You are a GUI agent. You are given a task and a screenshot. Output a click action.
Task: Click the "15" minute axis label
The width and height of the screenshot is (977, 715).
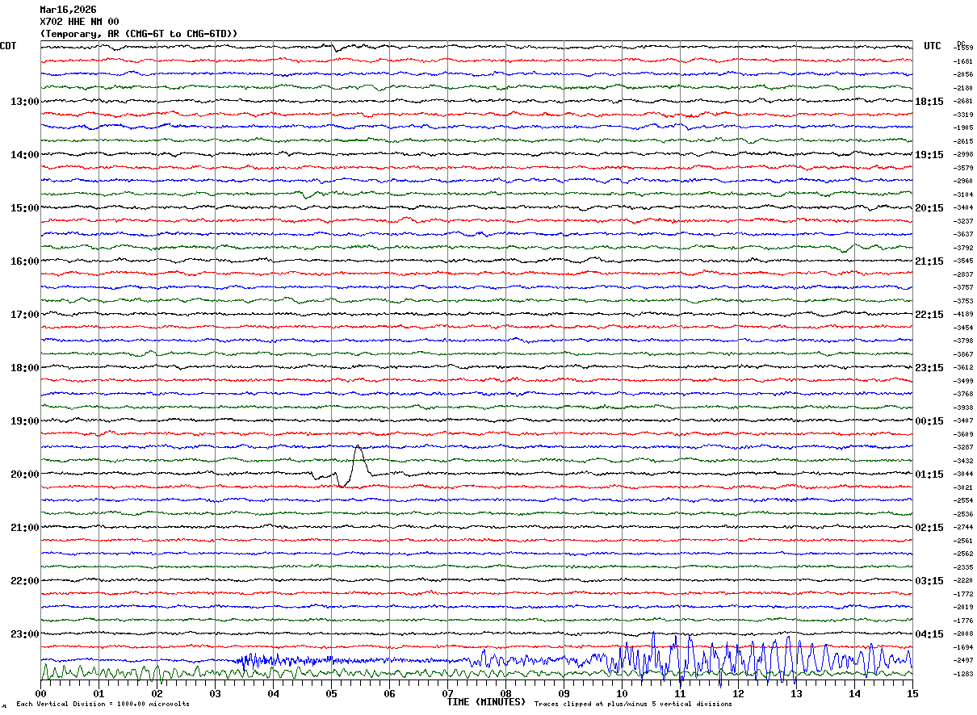[913, 694]
